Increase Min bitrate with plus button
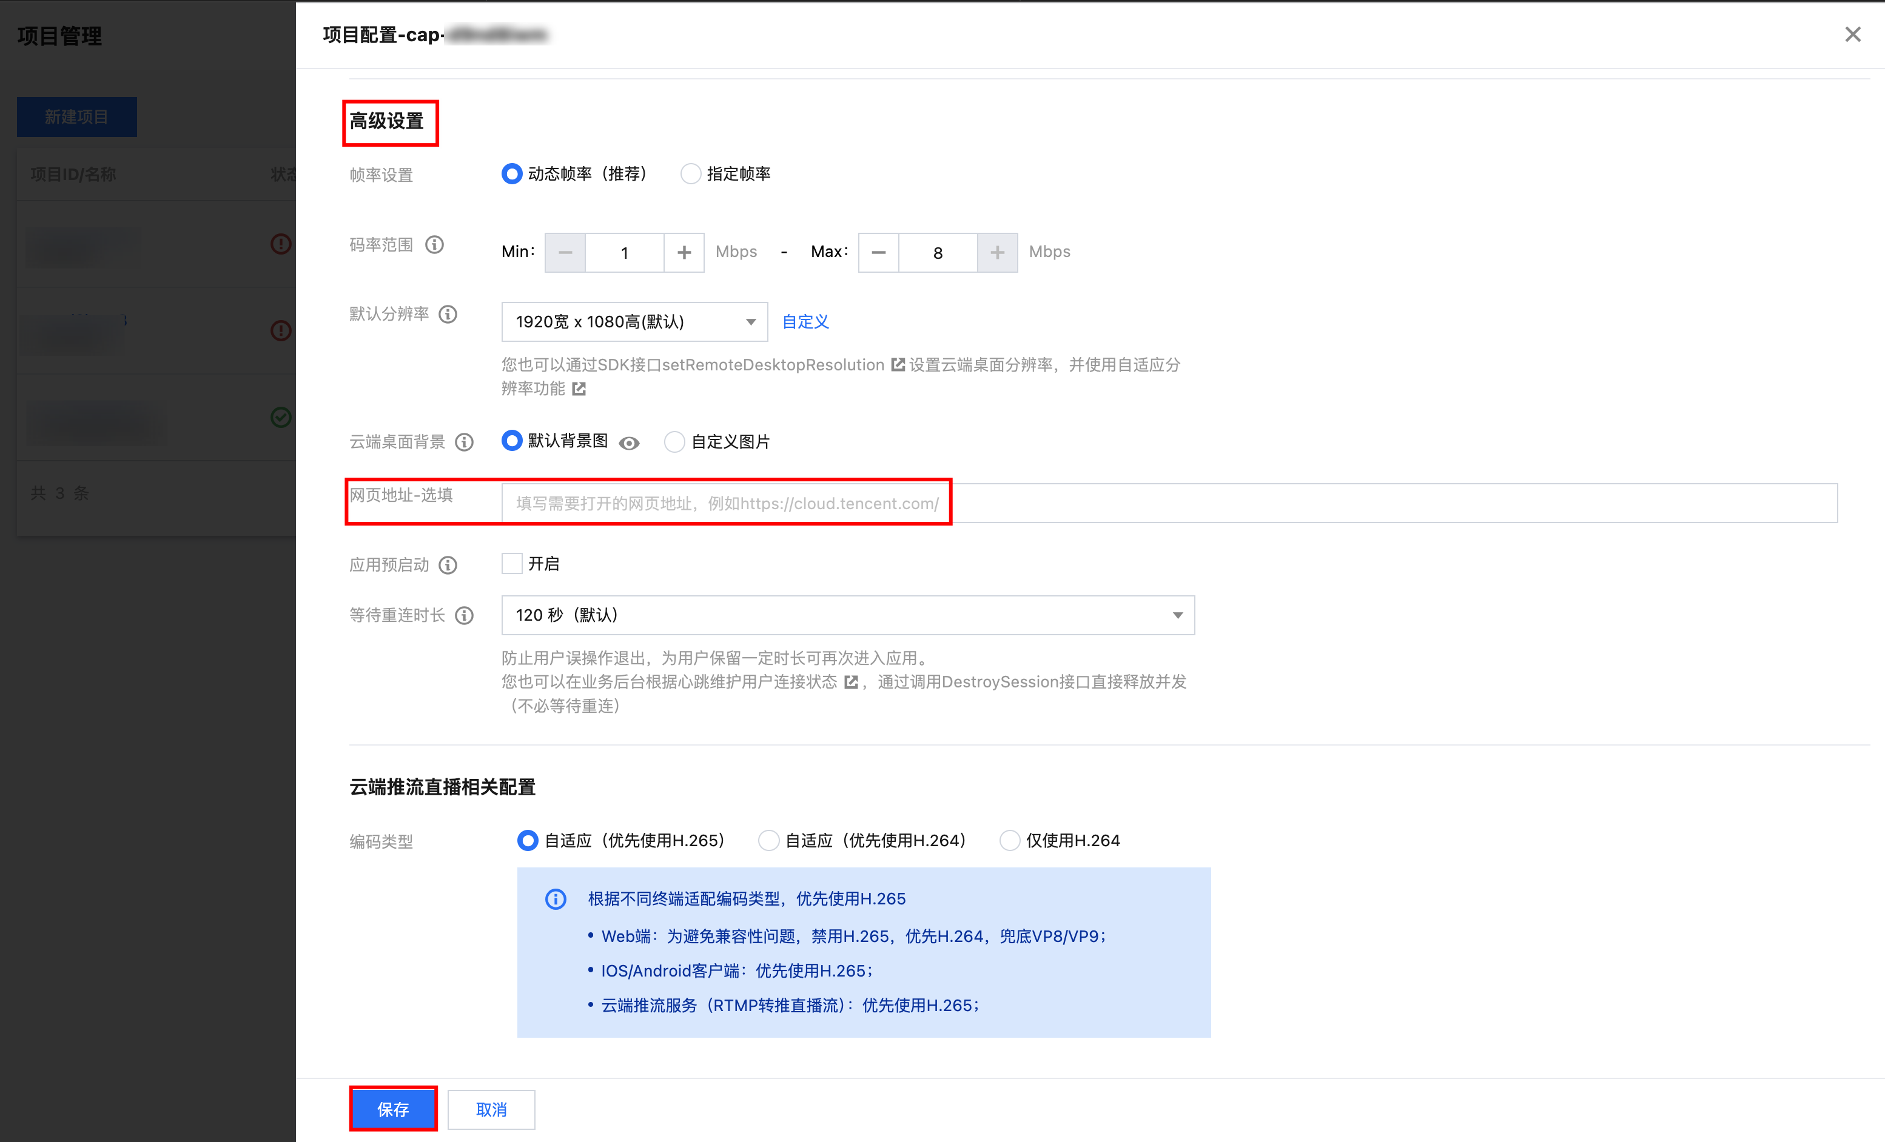This screenshot has width=1885, height=1142. click(x=684, y=252)
